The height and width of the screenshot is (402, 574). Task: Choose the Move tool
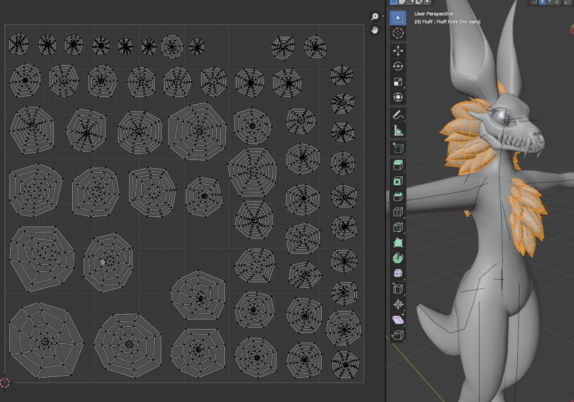[x=398, y=51]
